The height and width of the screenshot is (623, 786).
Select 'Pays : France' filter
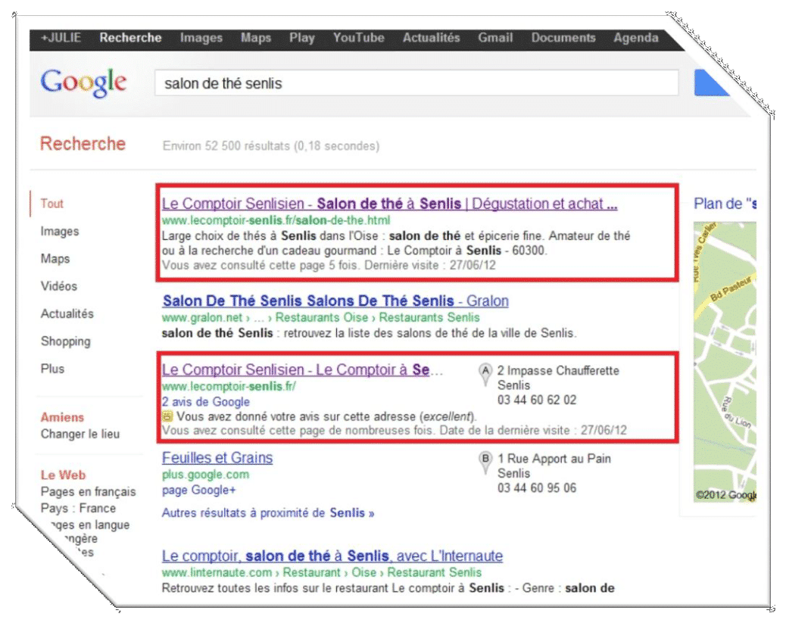(x=78, y=508)
